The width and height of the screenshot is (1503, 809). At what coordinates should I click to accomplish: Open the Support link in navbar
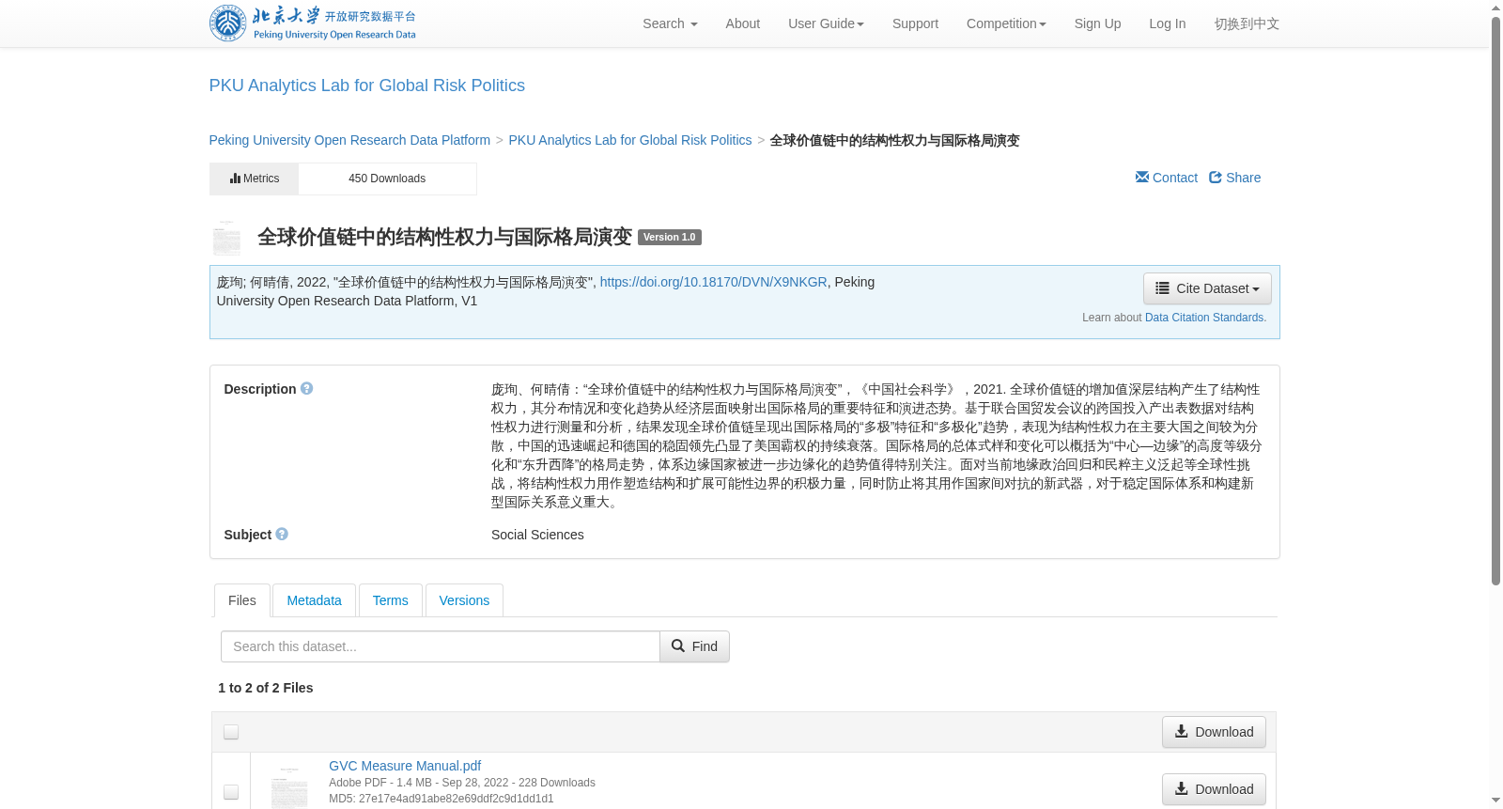(x=915, y=23)
